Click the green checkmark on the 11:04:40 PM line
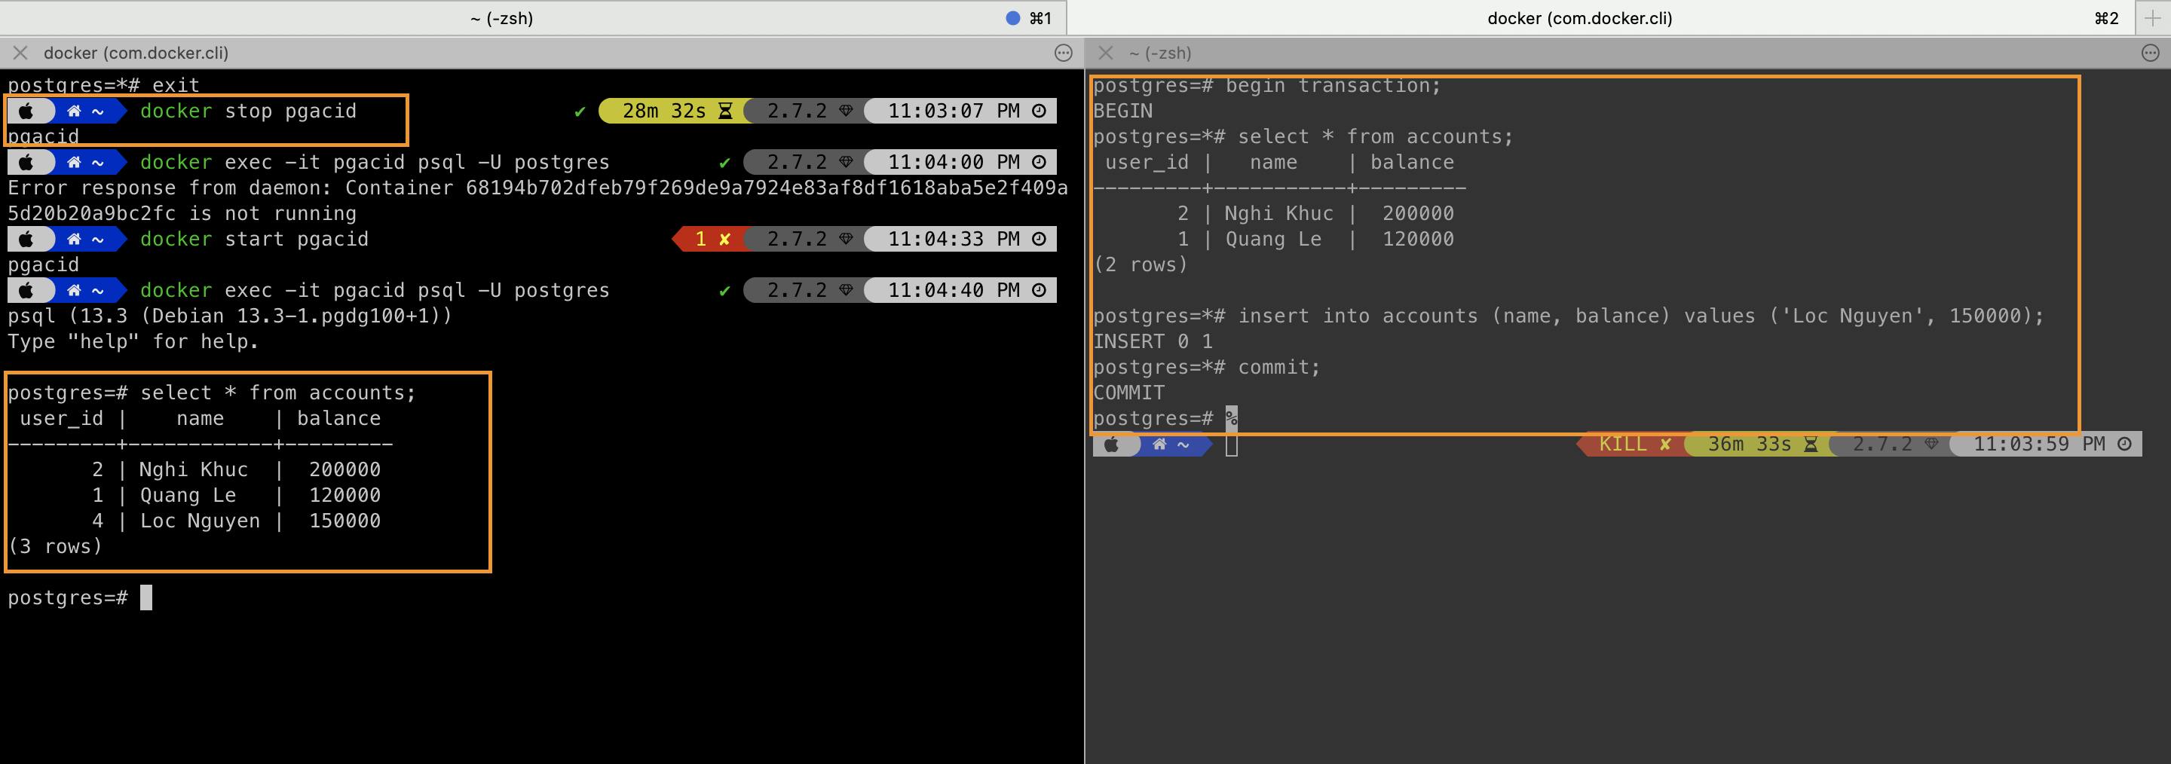 pyautogui.click(x=724, y=290)
